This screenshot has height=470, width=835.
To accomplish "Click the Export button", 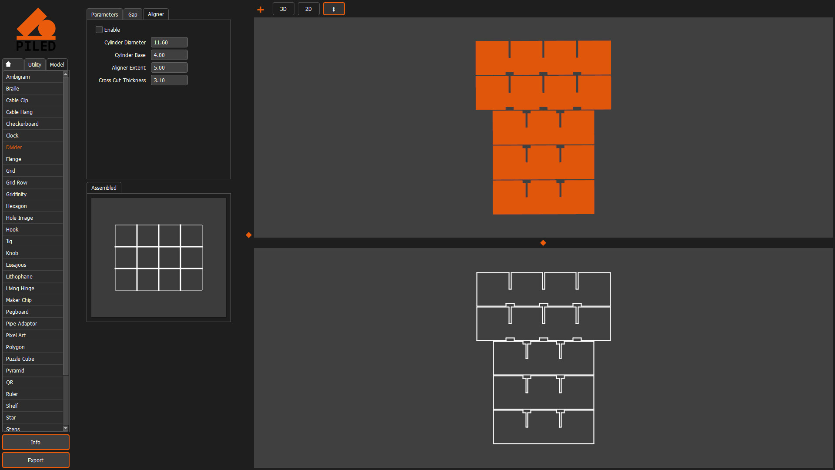I will click(36, 460).
